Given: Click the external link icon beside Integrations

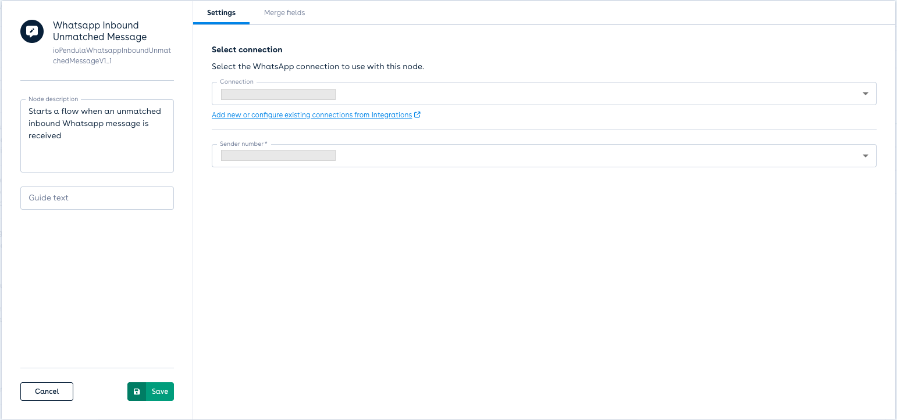Looking at the screenshot, I should [x=417, y=114].
